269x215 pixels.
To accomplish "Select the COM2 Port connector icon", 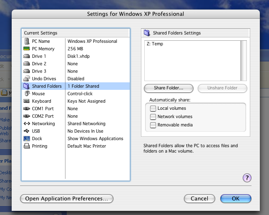I will [x=27, y=116].
